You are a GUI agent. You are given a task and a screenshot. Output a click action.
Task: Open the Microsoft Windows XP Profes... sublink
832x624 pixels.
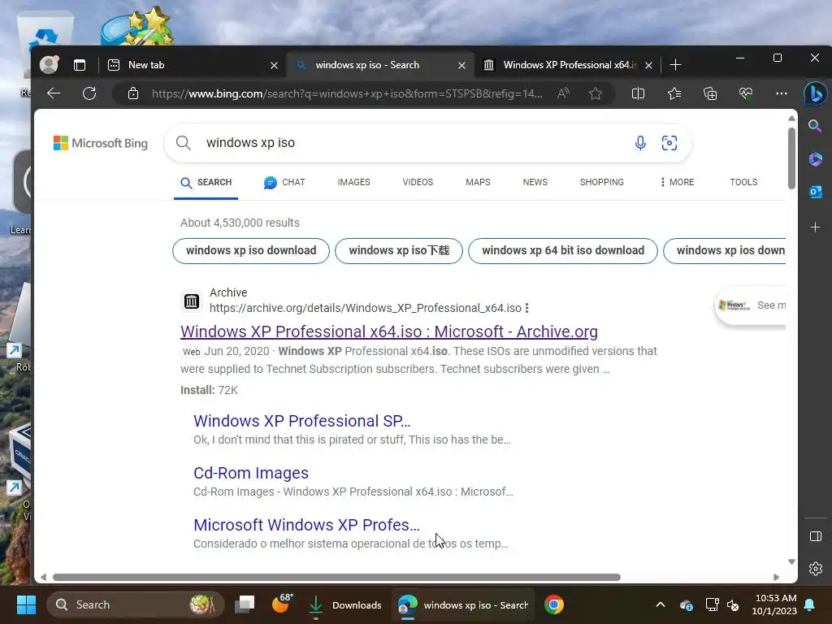[306, 525]
